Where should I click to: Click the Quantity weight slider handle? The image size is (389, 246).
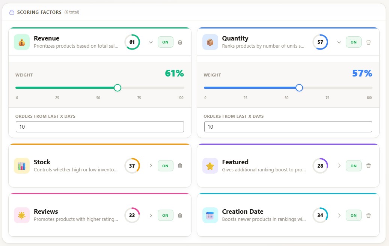[x=299, y=88]
